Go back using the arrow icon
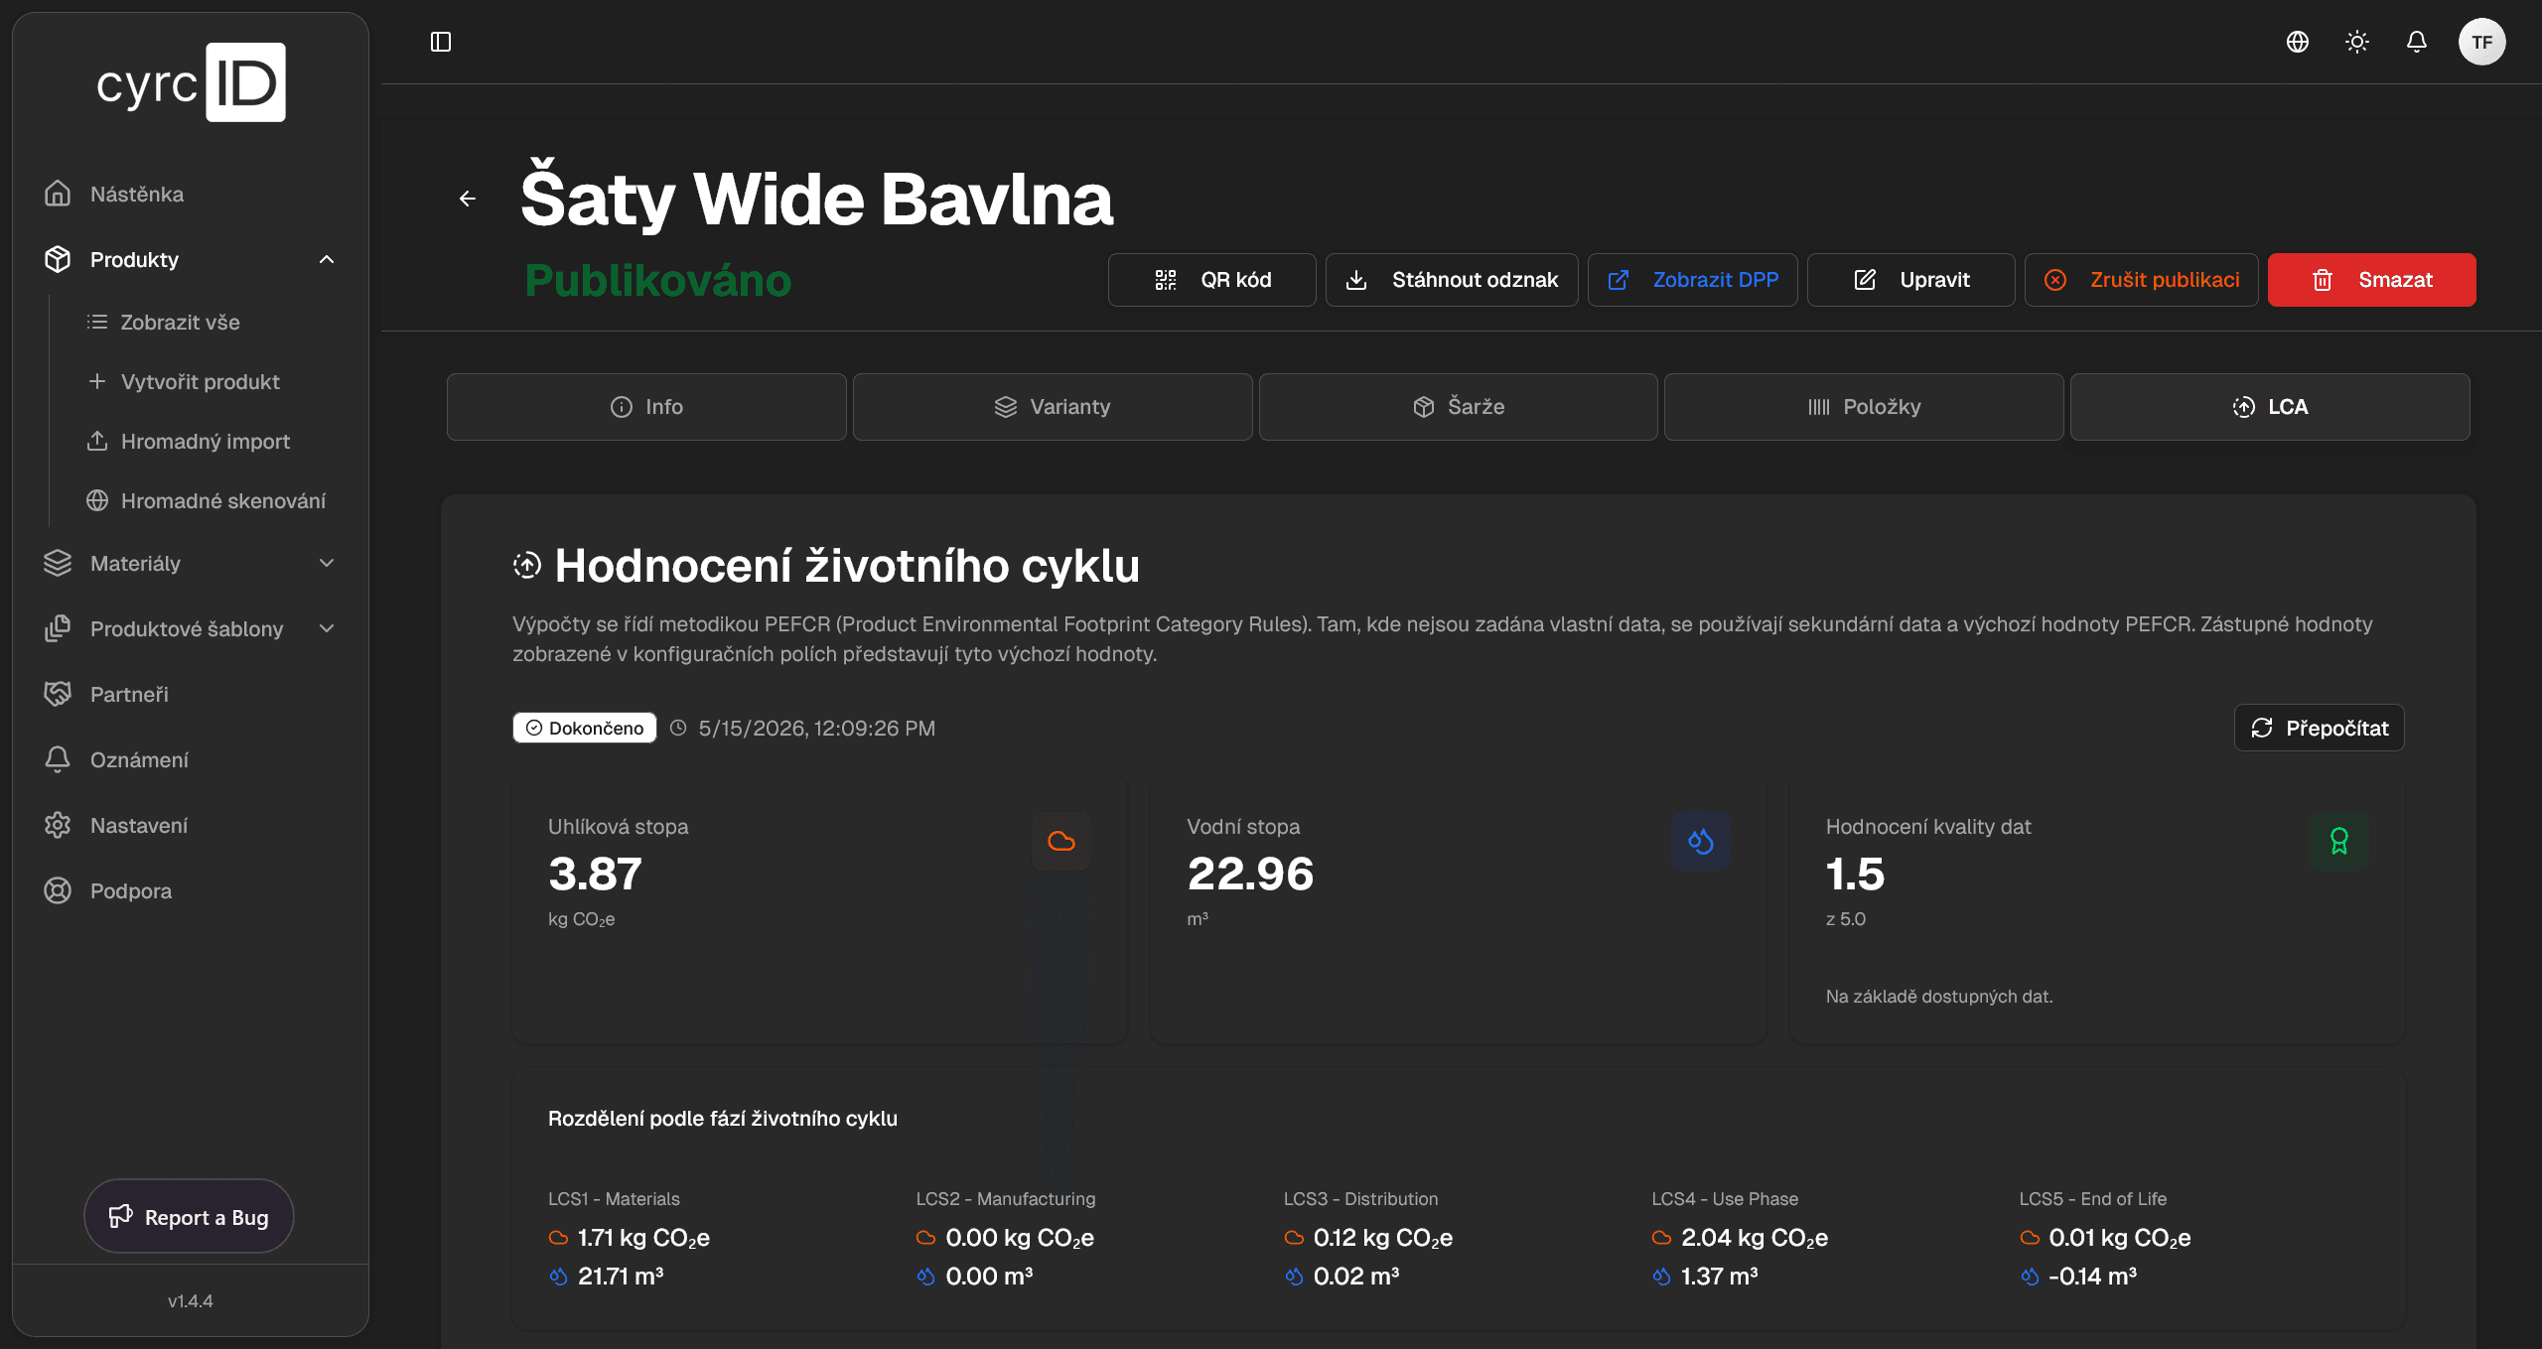Image resolution: width=2542 pixels, height=1349 pixels. [x=468, y=199]
